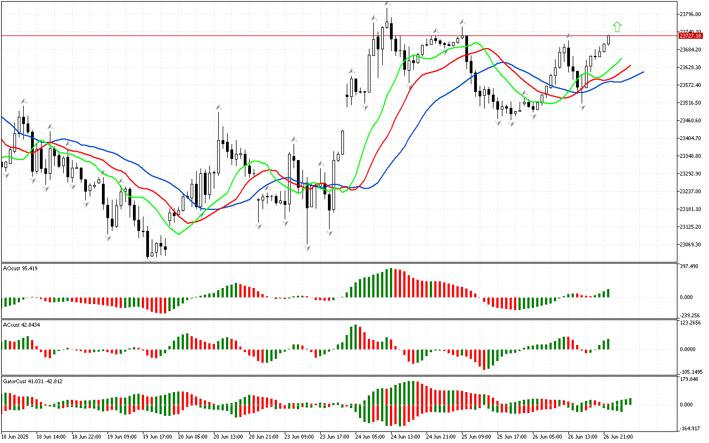The image size is (709, 443).
Task: Click the 24 Jun 05:00 time label
Action: pyautogui.click(x=371, y=436)
